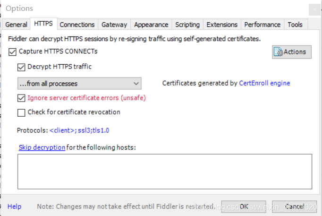Select the Gateway tab
This screenshot has height=216, width=322.
click(114, 25)
